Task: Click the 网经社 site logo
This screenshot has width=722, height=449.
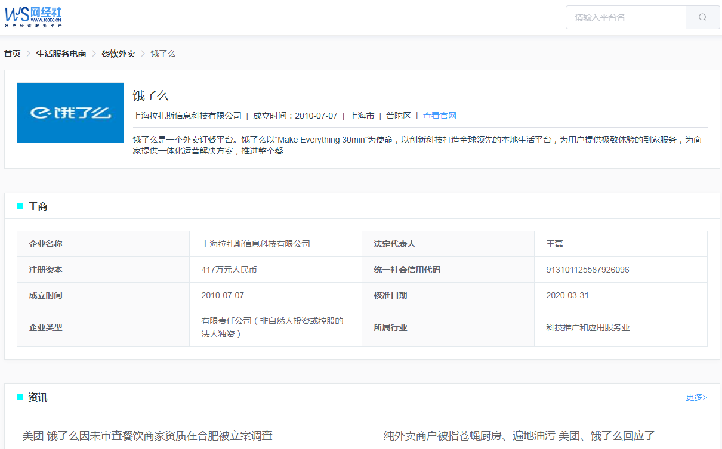Action: [33, 17]
